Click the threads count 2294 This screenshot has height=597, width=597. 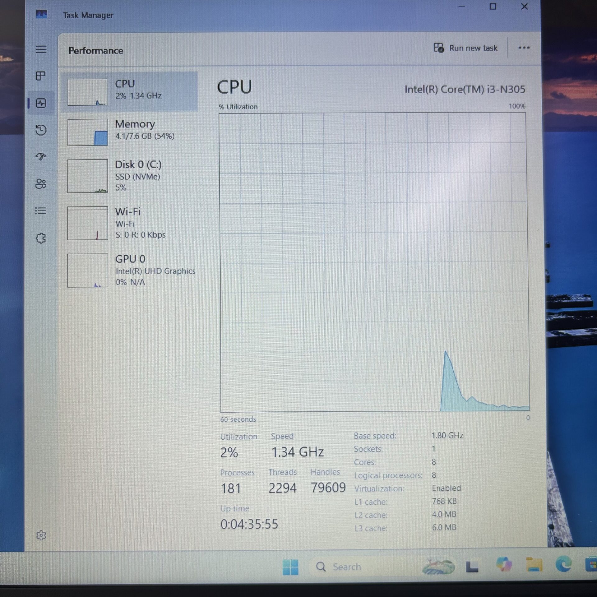pos(282,488)
